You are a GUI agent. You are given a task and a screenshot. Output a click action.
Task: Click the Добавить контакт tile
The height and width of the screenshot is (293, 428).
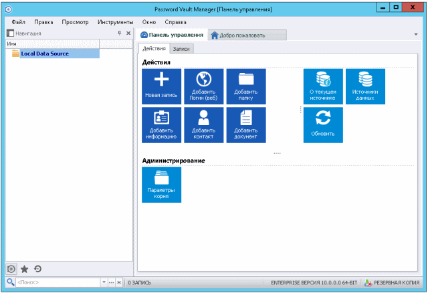204,125
